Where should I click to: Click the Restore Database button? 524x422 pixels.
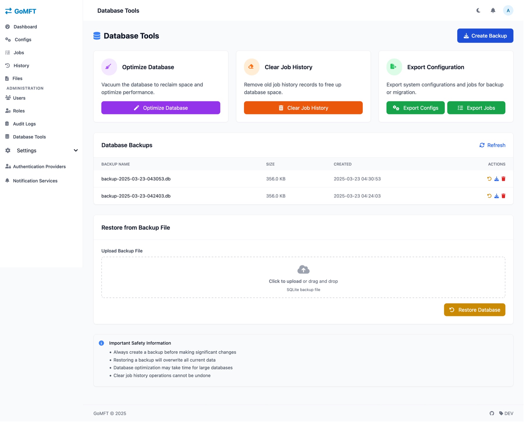pyautogui.click(x=475, y=310)
